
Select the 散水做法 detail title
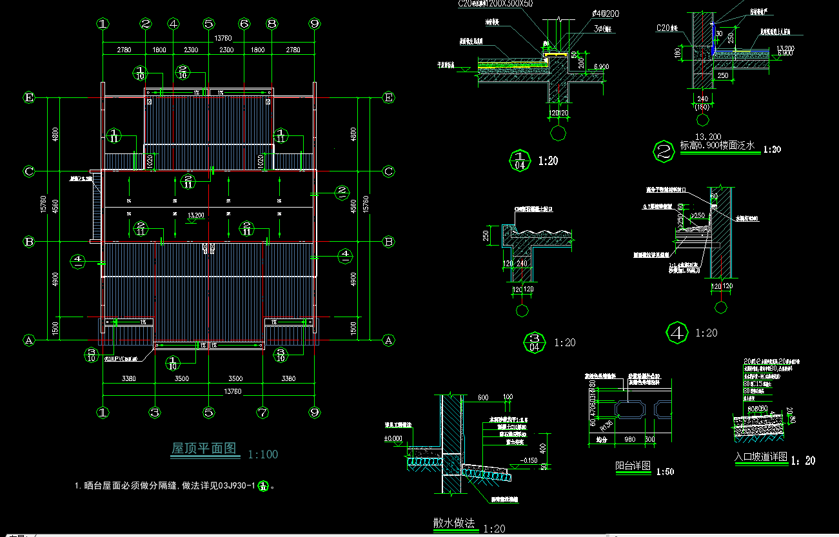454,523
